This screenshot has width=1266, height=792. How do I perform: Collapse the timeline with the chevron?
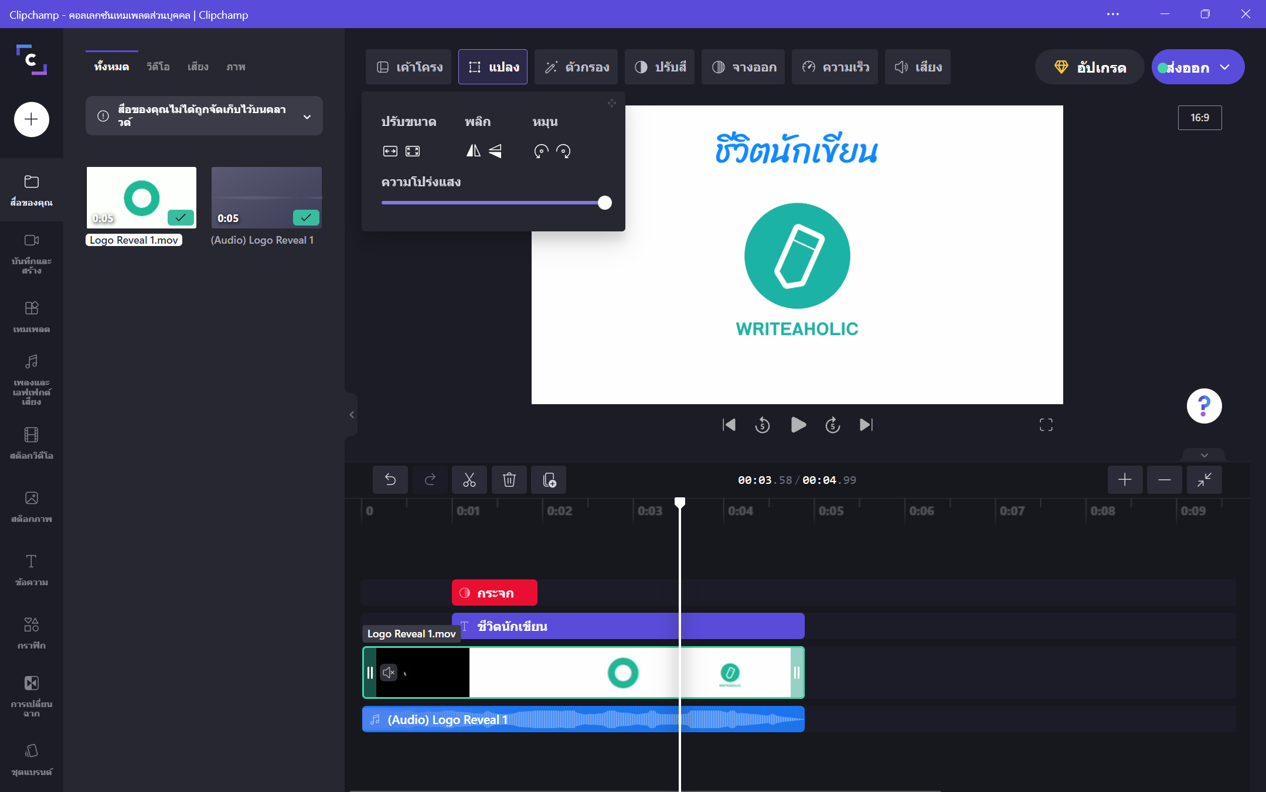[x=1204, y=455]
